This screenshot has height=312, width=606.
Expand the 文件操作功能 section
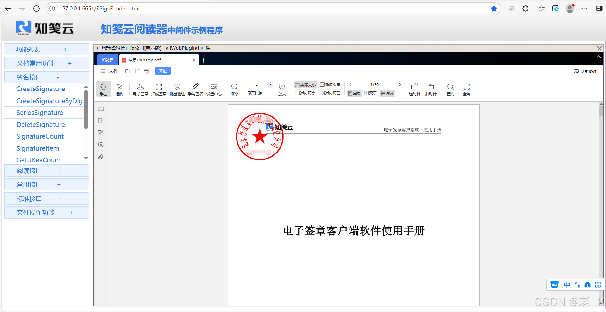[x=47, y=213]
